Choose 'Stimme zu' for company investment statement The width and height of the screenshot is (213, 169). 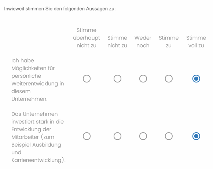(169, 136)
